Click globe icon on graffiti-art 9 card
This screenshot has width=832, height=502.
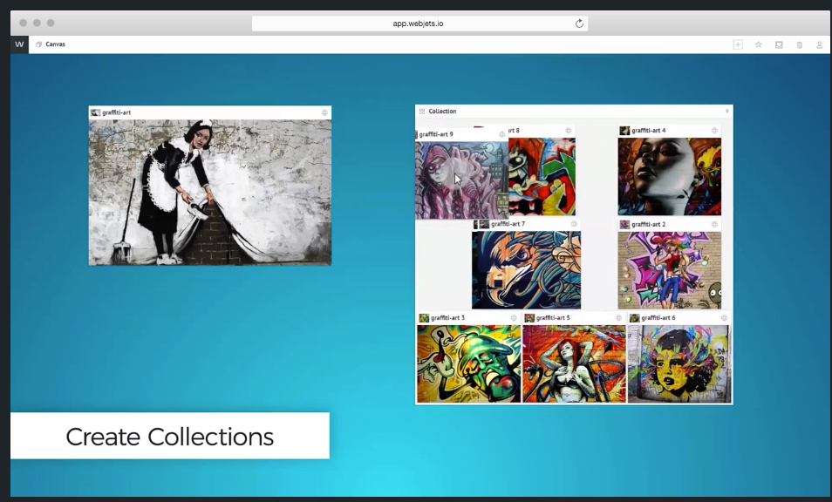(x=501, y=134)
